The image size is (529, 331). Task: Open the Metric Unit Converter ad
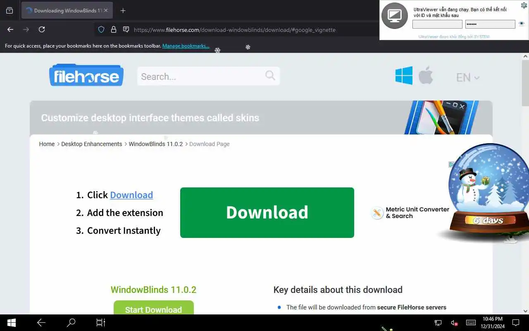[410, 213]
